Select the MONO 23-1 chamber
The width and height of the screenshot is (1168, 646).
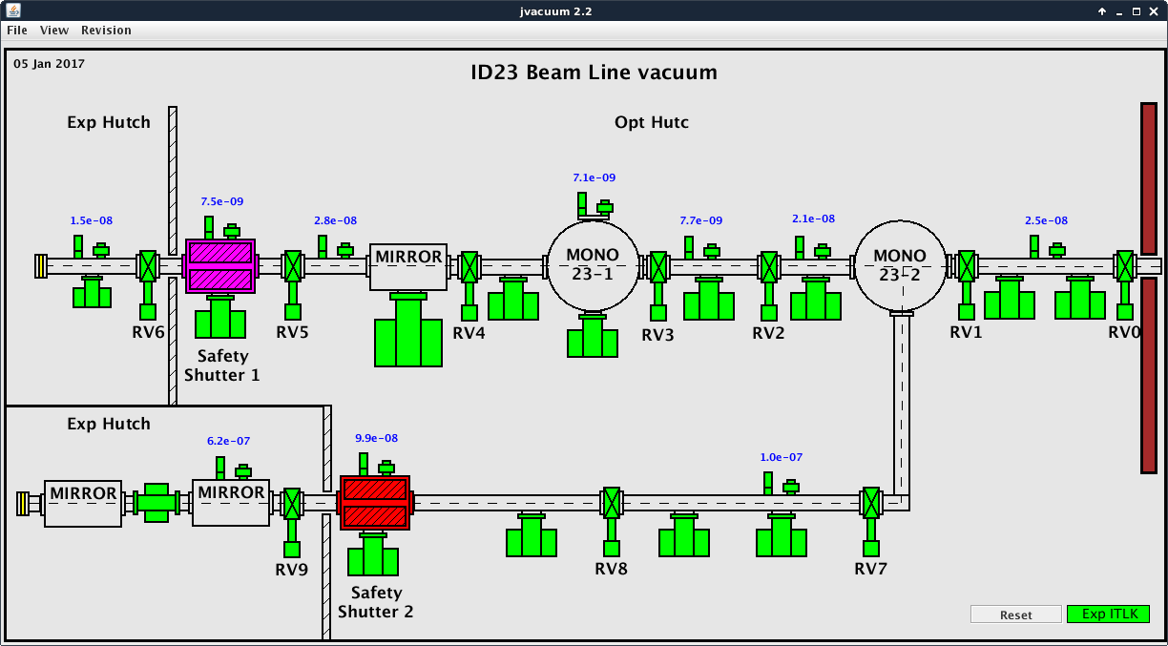pos(593,266)
